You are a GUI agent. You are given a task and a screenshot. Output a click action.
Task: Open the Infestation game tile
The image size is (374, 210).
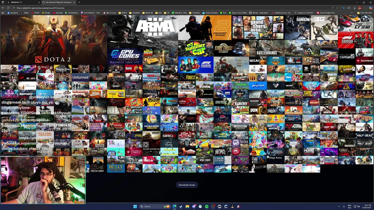pos(240,127)
